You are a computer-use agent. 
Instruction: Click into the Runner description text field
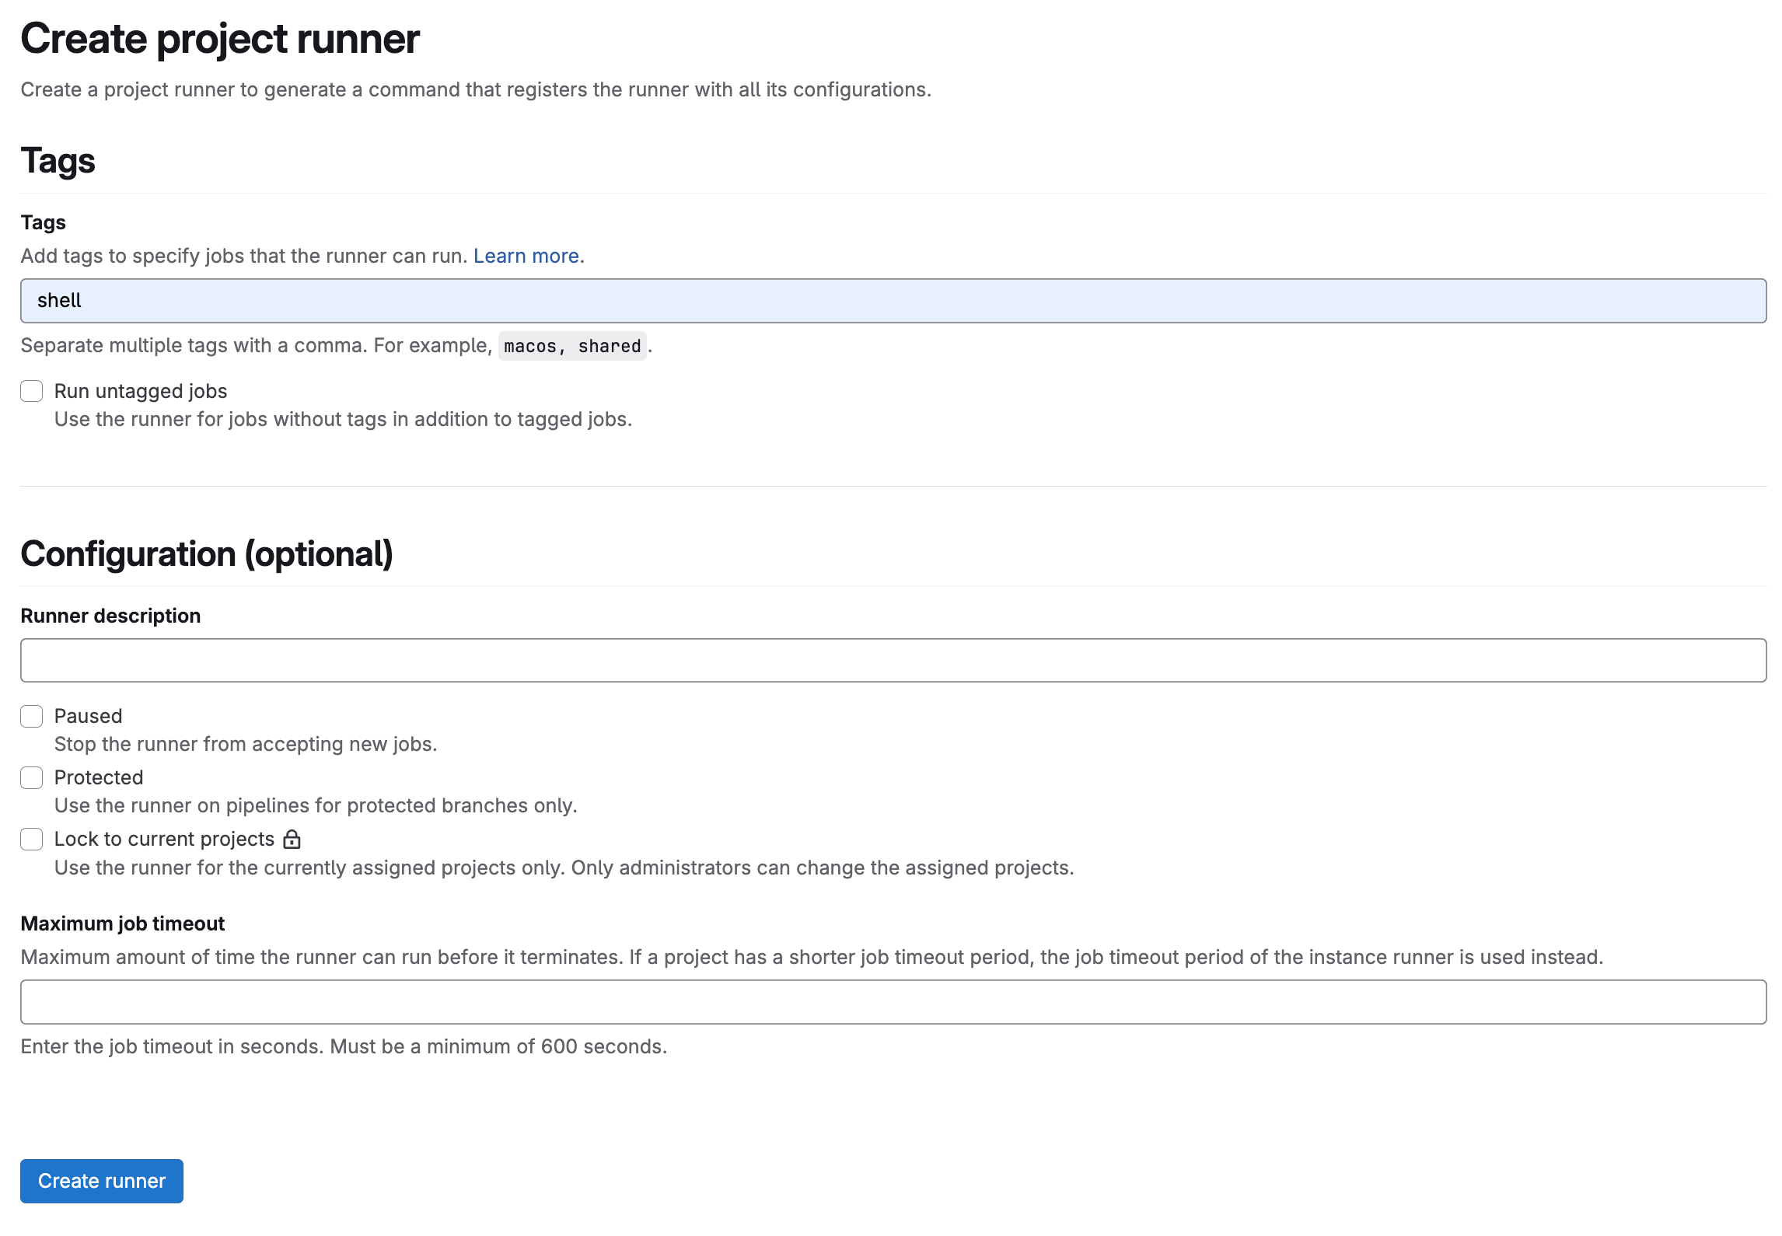tap(893, 661)
